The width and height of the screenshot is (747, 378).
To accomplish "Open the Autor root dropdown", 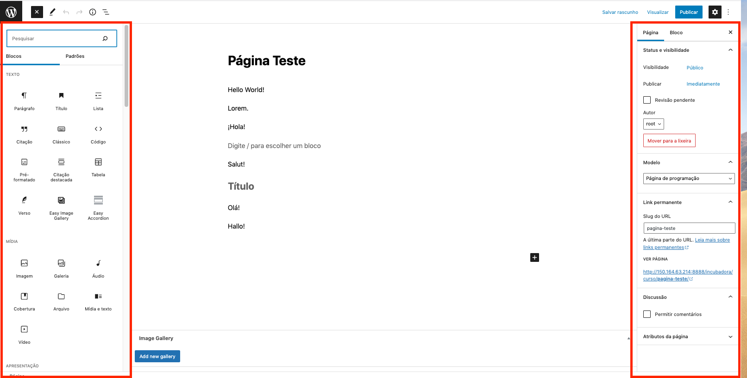I will tap(653, 124).
